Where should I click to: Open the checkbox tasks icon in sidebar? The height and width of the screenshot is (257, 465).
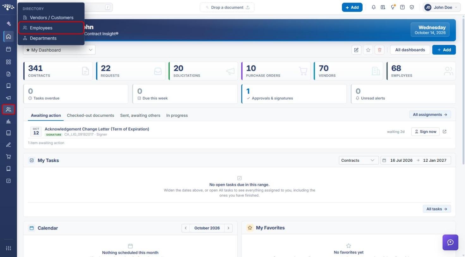tap(9, 181)
